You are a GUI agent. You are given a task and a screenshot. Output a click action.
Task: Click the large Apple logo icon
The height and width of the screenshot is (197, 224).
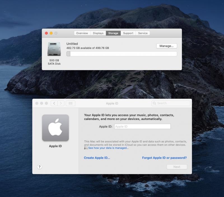55,128
